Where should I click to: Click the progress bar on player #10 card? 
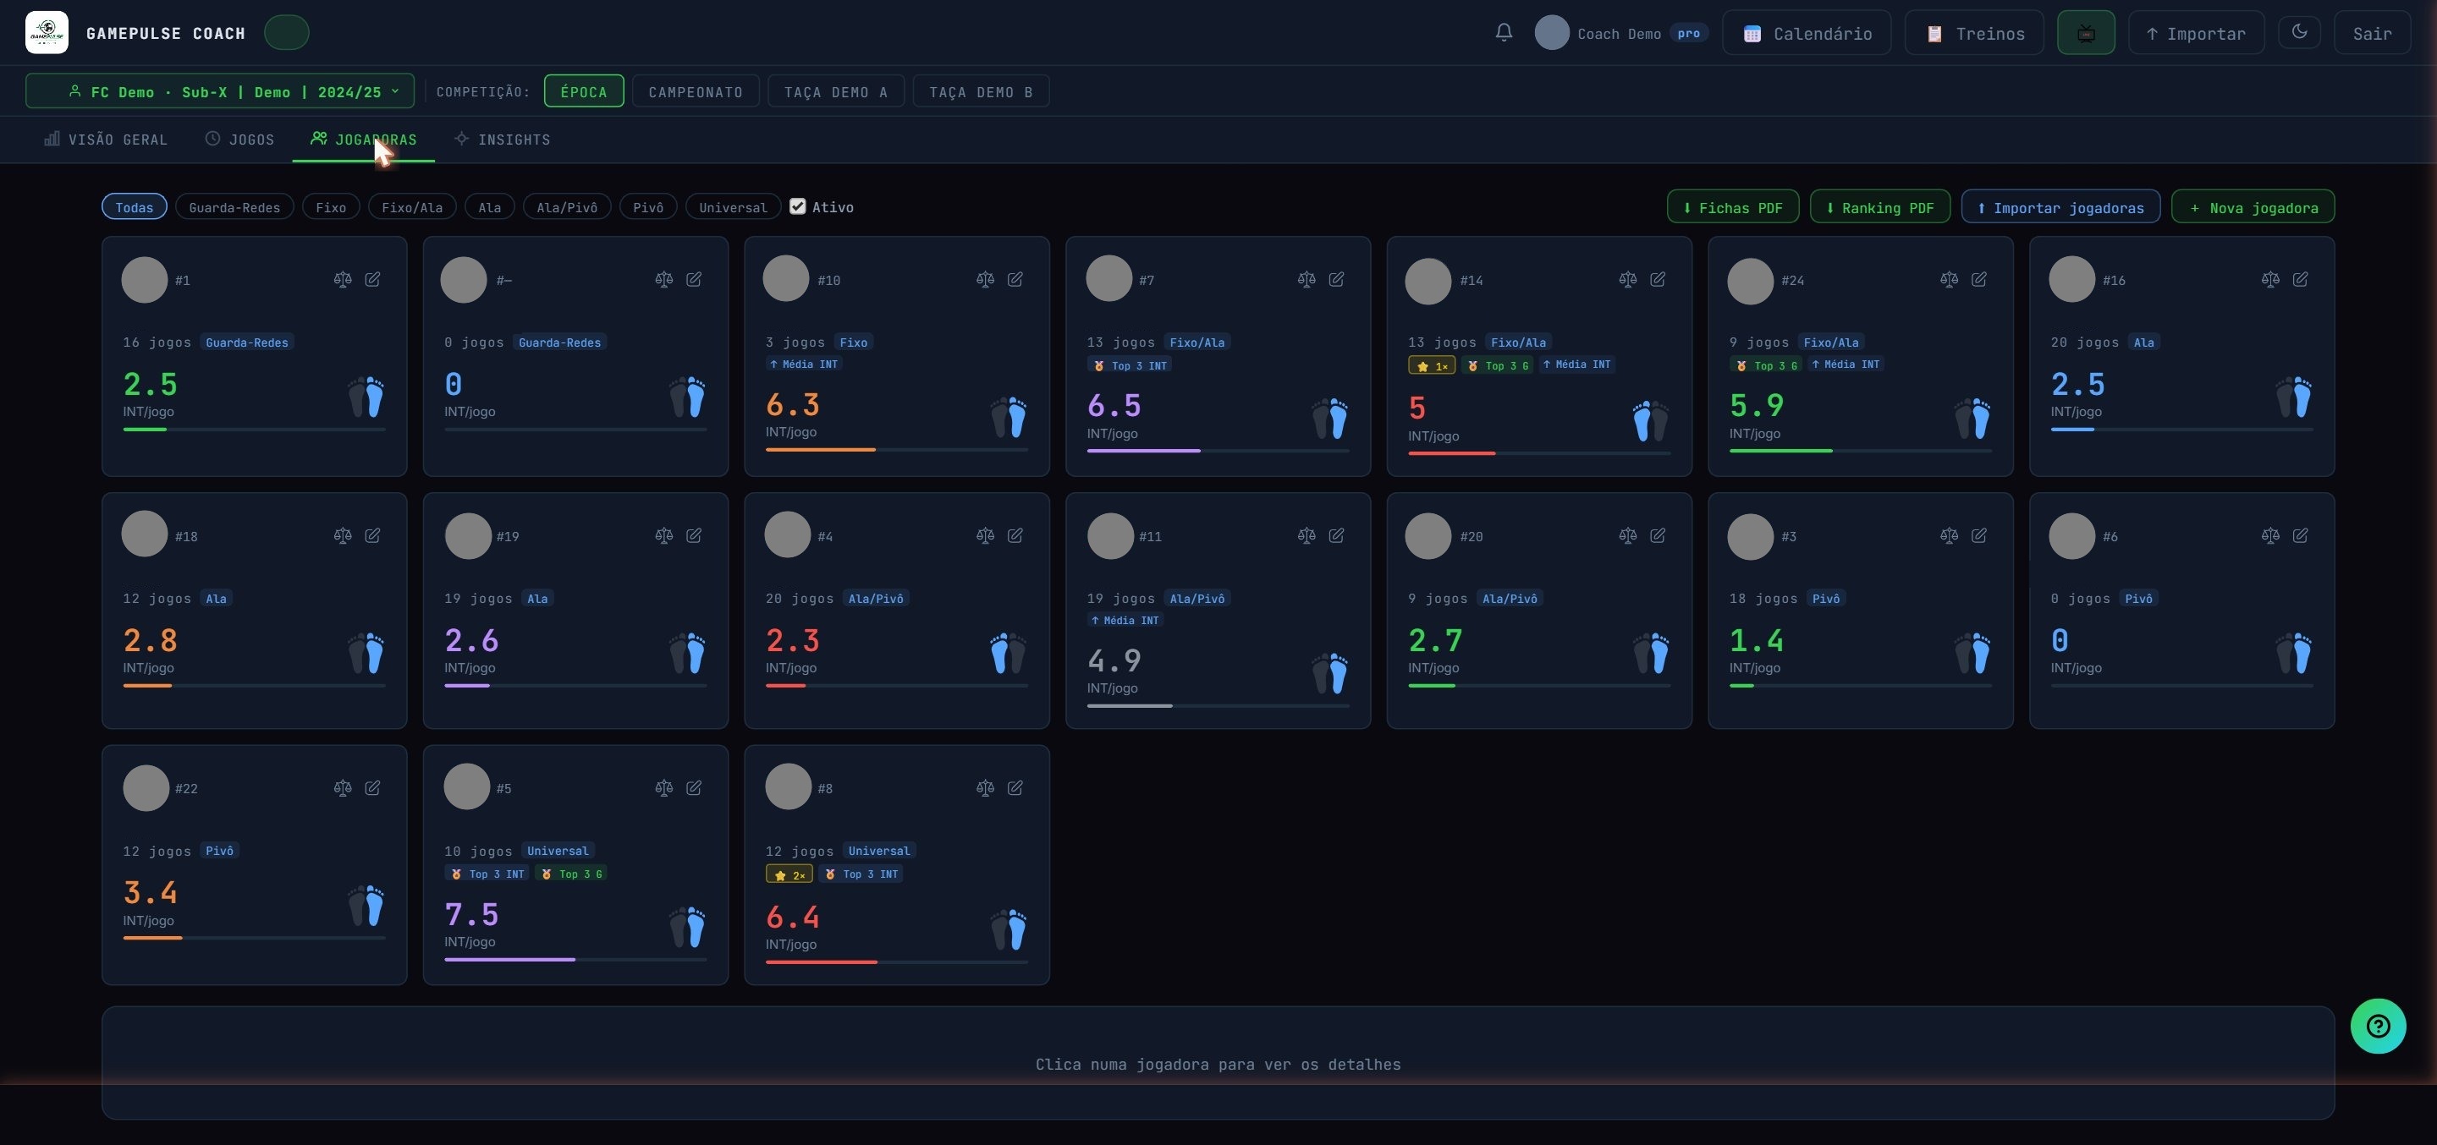[x=896, y=449]
